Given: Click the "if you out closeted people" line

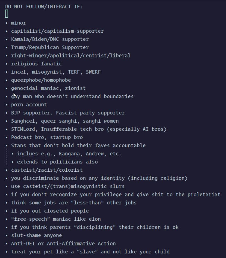Looking at the screenshot, I should [50, 211].
